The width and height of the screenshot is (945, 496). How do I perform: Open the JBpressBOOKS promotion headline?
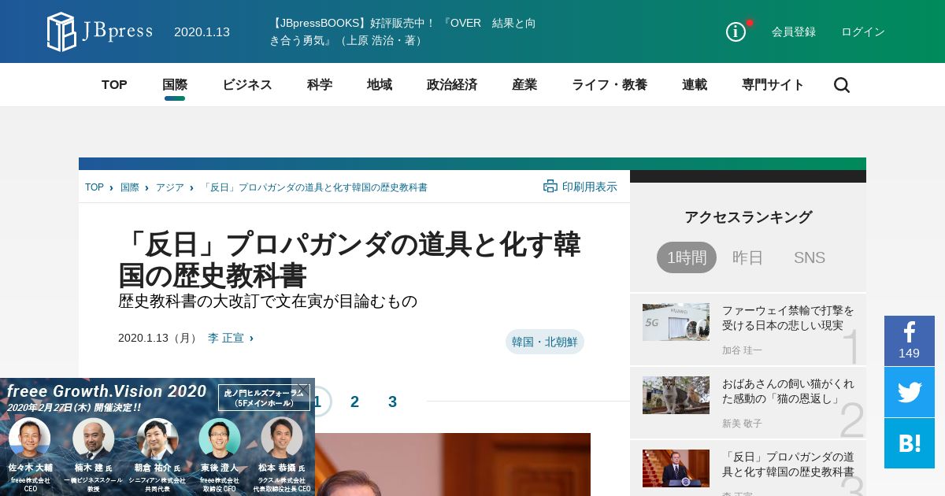pyautogui.click(x=402, y=31)
